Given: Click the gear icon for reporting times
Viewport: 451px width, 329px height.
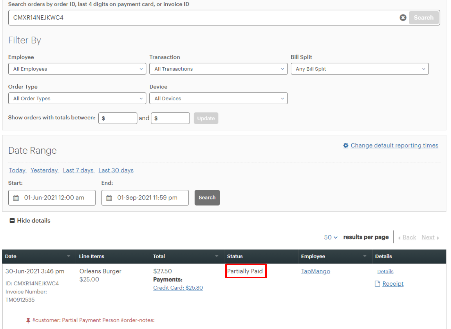Looking at the screenshot, I should click(346, 145).
